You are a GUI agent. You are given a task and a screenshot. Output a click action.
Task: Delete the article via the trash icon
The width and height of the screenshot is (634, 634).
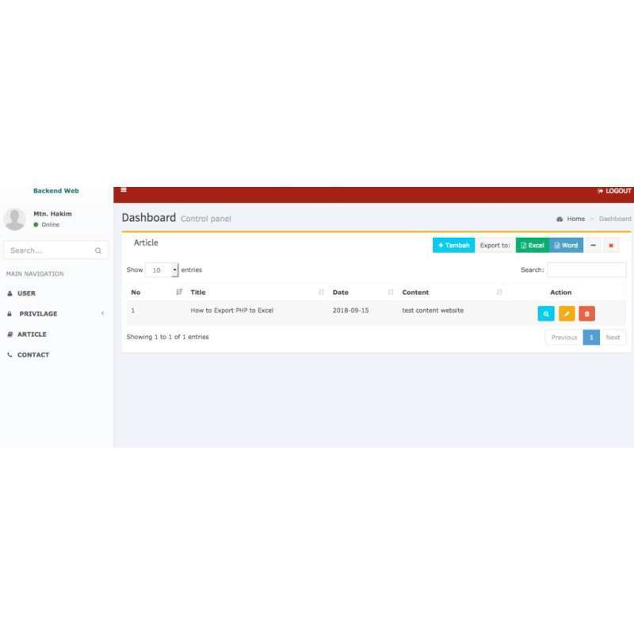(x=586, y=314)
